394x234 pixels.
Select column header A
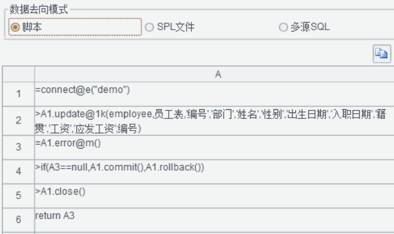(x=214, y=74)
